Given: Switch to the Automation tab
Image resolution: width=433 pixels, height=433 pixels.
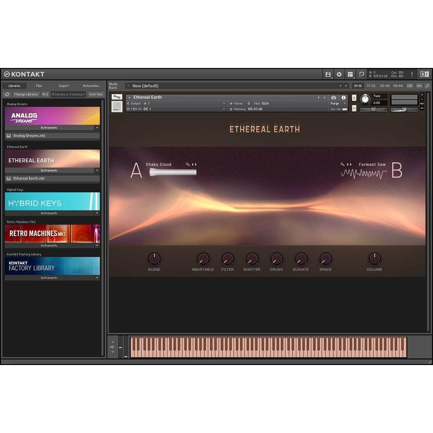Looking at the screenshot, I should click(x=90, y=86).
